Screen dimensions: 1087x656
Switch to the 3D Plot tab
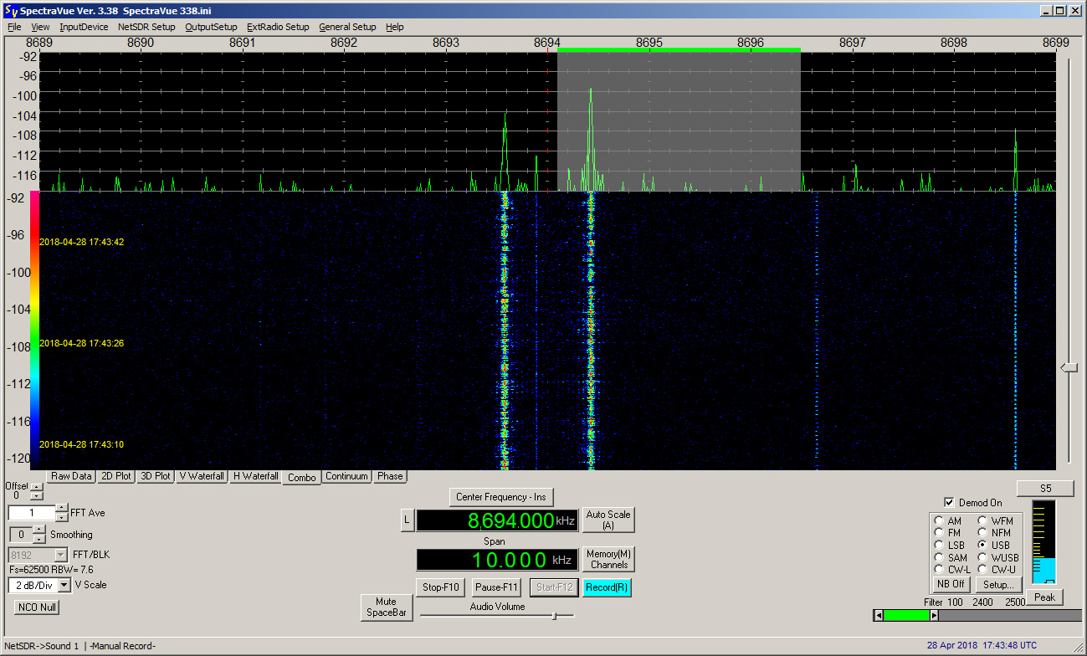(x=156, y=476)
